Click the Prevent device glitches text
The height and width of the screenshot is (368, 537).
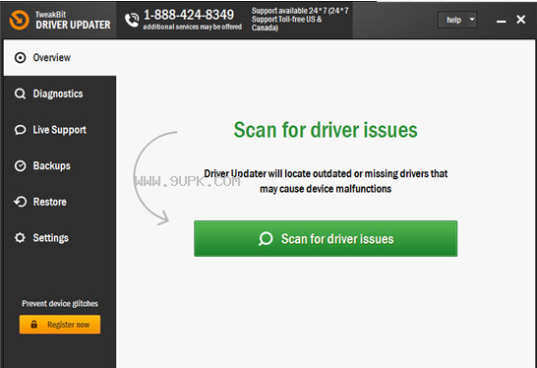click(x=60, y=304)
